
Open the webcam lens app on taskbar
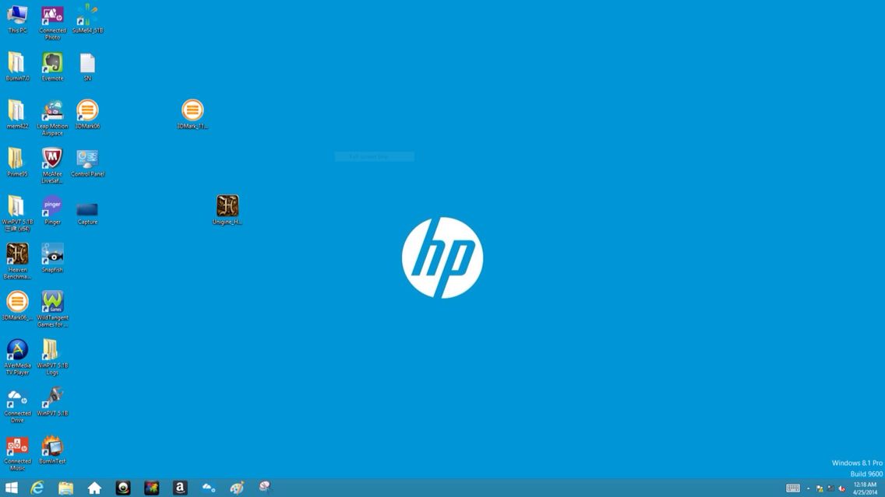pyautogui.click(x=123, y=488)
